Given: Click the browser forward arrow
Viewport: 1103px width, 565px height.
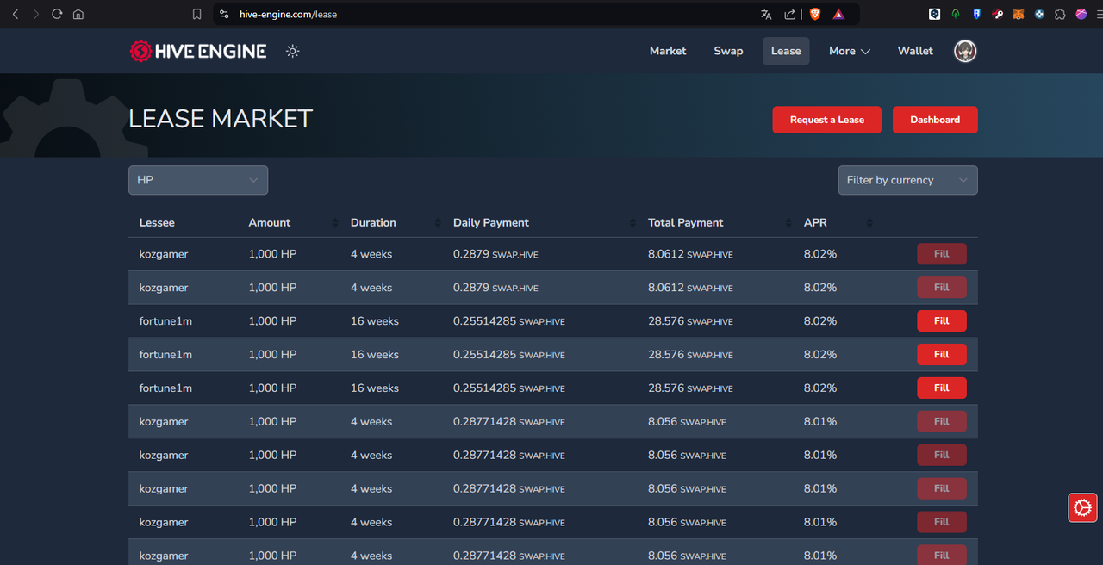Looking at the screenshot, I should (36, 14).
